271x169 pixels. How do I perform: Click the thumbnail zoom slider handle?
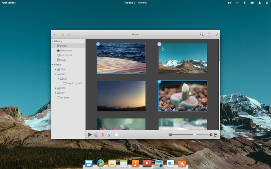(194, 135)
